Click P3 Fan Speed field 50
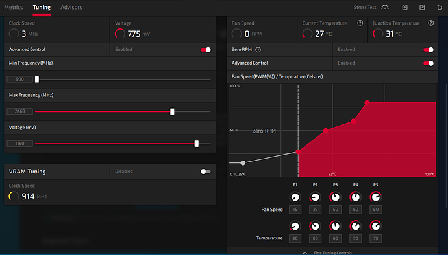Viewport: 448px width, 255px height. point(335,210)
